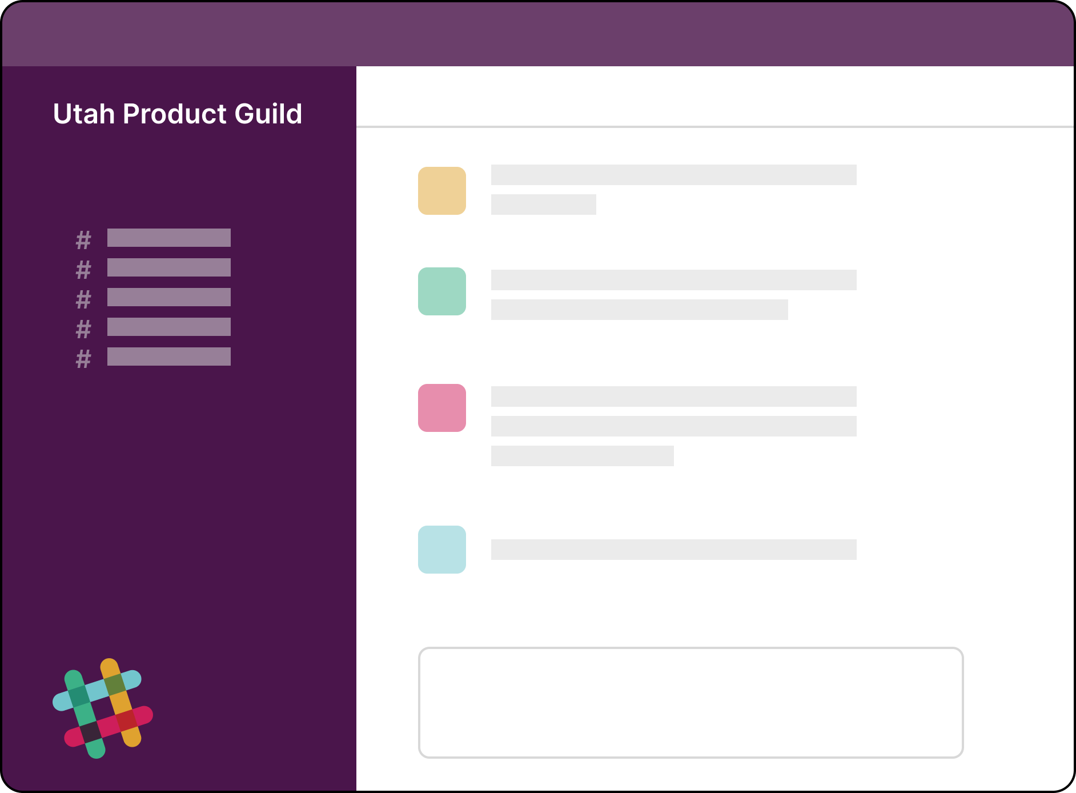Image resolution: width=1076 pixels, height=793 pixels.
Task: Click the fourth channel's hash icon
Action: (83, 329)
